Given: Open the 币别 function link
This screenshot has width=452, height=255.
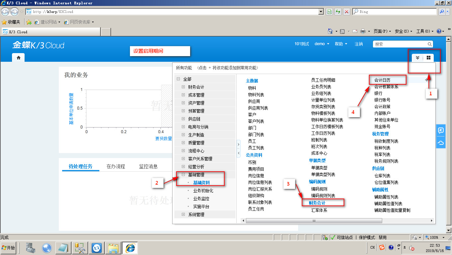Looking at the screenshot, I should click(x=252, y=162).
